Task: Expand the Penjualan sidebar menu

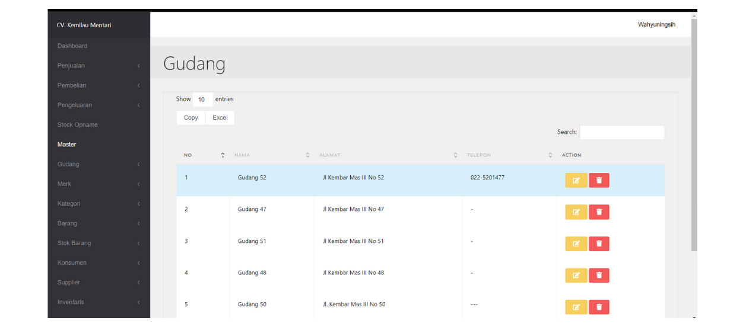Action: point(99,66)
